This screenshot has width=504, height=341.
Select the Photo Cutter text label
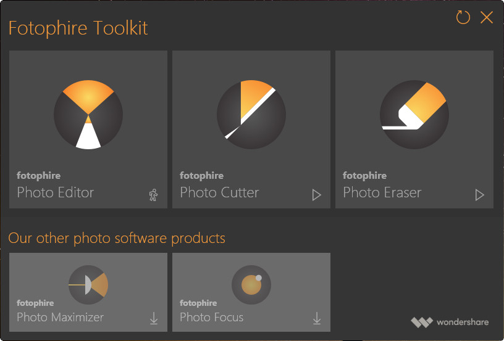[x=219, y=192]
